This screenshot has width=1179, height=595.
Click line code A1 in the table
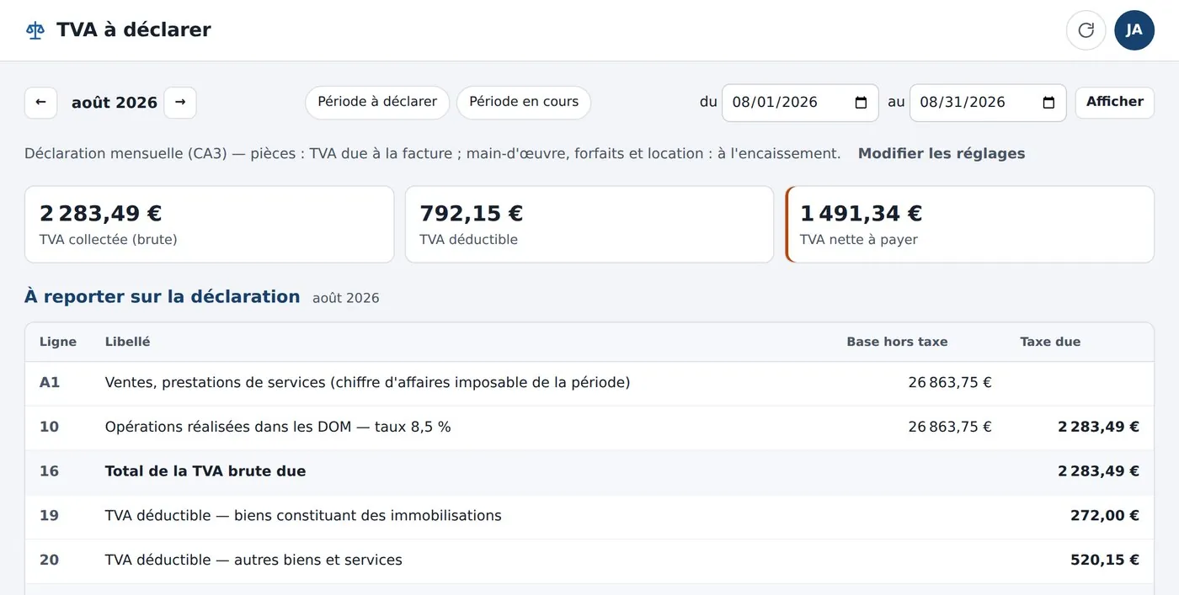click(50, 383)
